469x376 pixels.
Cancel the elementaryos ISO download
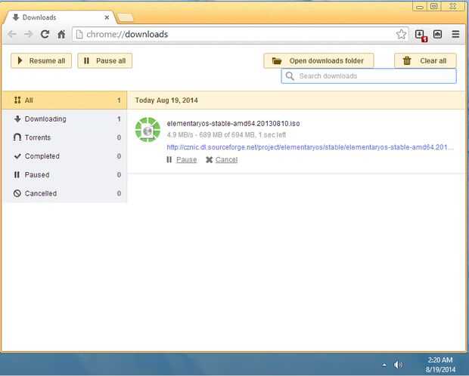point(222,159)
